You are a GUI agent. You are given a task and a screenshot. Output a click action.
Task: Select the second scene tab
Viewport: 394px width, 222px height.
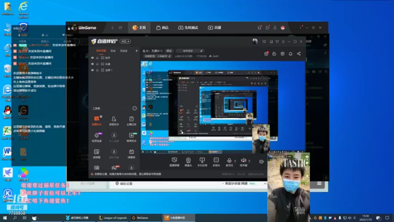tap(113, 51)
